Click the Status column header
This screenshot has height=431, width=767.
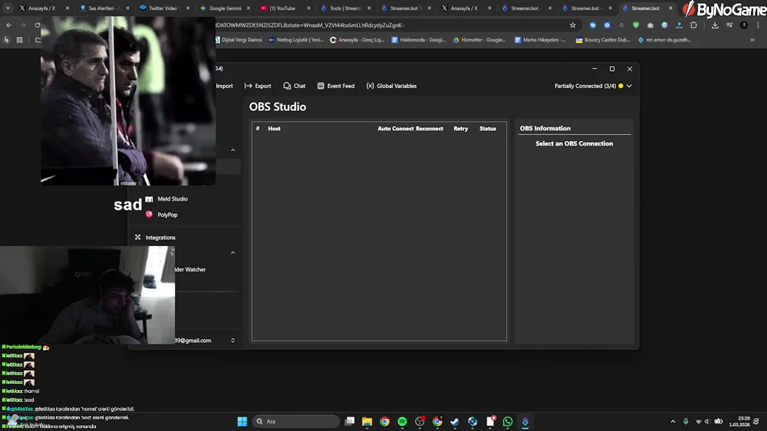[488, 128]
